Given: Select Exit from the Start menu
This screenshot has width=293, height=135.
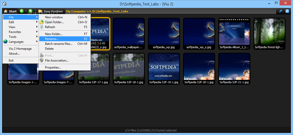Looking at the screenshot, I should tap(20, 60).
